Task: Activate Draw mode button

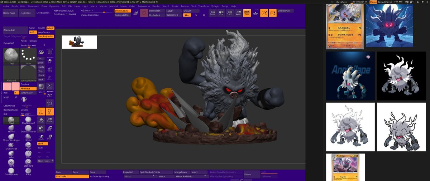Action: tap(41, 112)
